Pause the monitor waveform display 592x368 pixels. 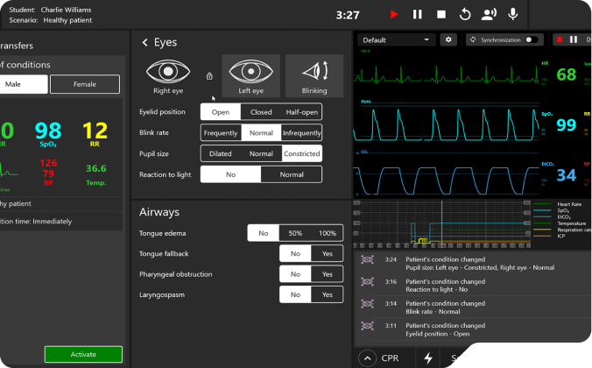574,39
